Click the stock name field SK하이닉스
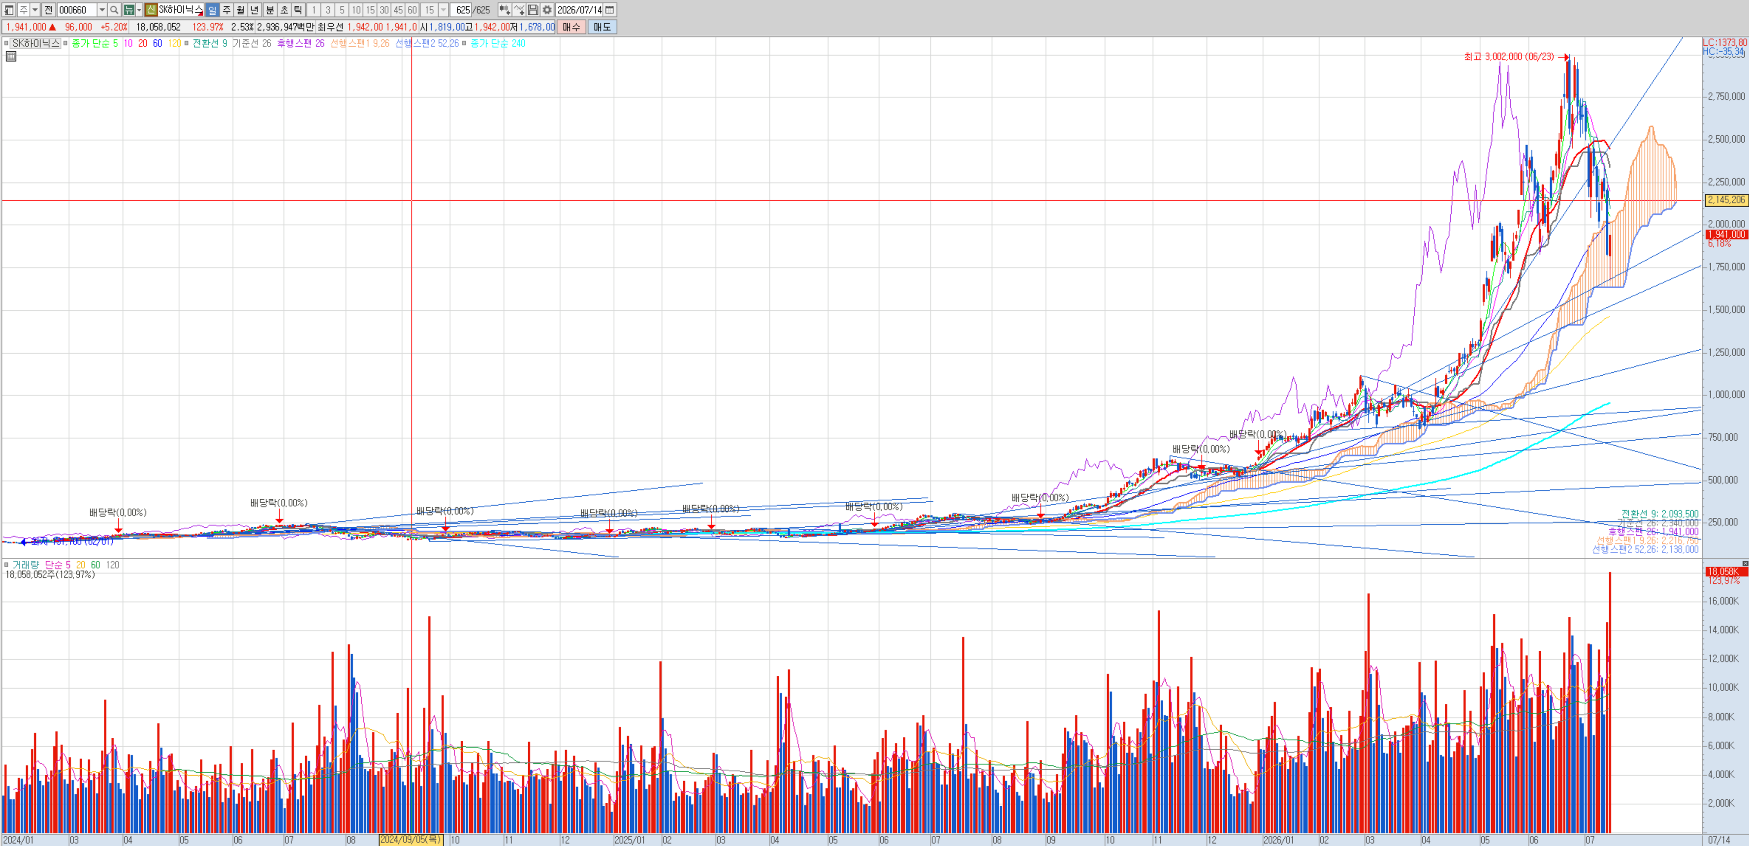This screenshot has height=846, width=1749. click(181, 10)
